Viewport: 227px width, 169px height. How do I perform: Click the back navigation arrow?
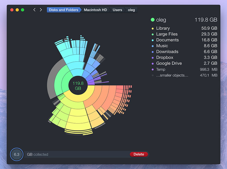34,10
